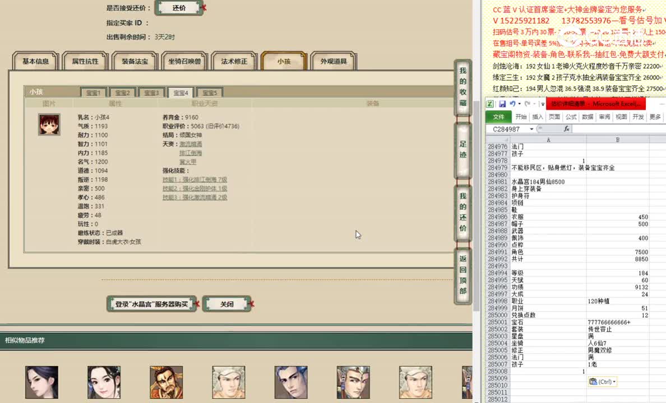Select the 宝宝3 sub-tab
This screenshot has height=403, width=666.
tap(151, 92)
